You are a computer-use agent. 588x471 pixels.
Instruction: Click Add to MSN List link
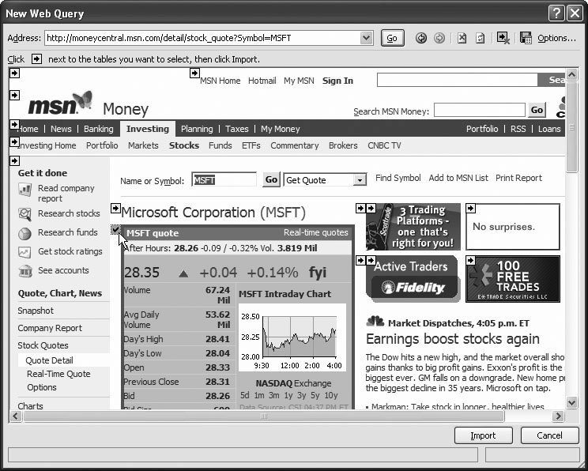(x=458, y=178)
